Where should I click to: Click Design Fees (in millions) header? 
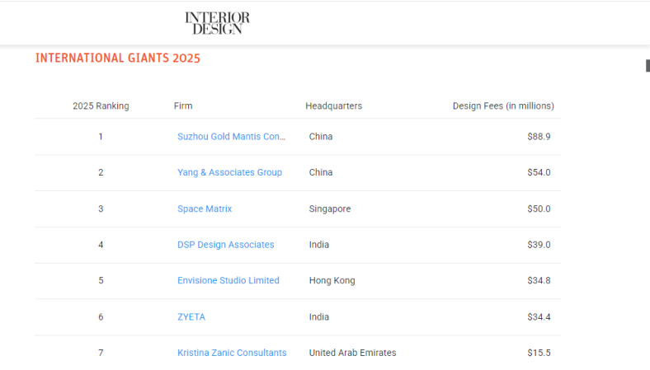tap(503, 106)
